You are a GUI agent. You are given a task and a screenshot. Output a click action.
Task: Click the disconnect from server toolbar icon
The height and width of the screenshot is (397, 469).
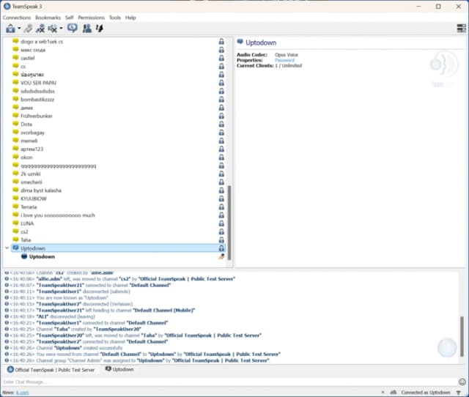28,29
